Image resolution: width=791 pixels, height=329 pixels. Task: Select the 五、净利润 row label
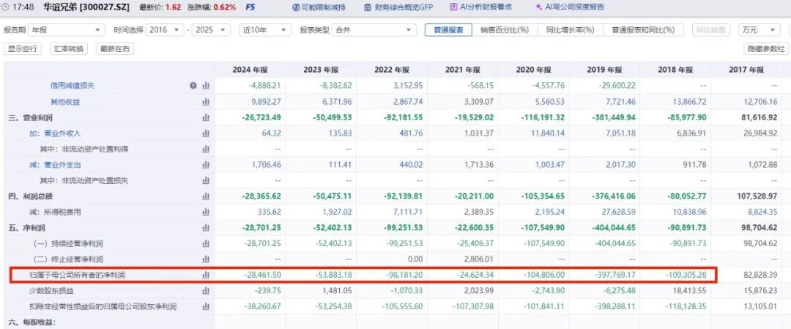26,228
